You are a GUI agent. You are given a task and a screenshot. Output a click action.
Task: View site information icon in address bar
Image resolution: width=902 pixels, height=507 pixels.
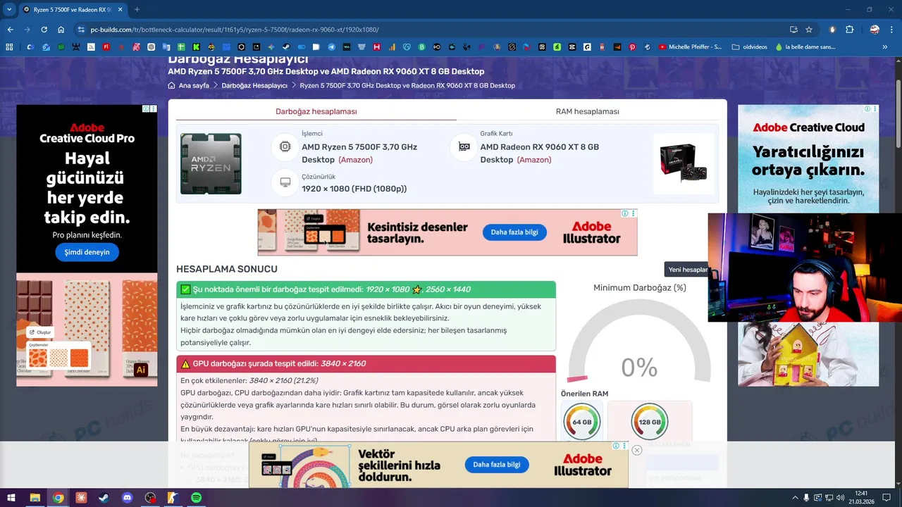(81, 30)
